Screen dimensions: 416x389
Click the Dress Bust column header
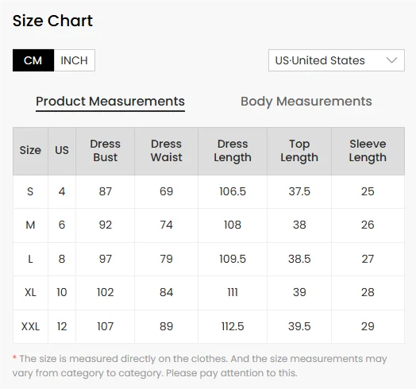105,151
